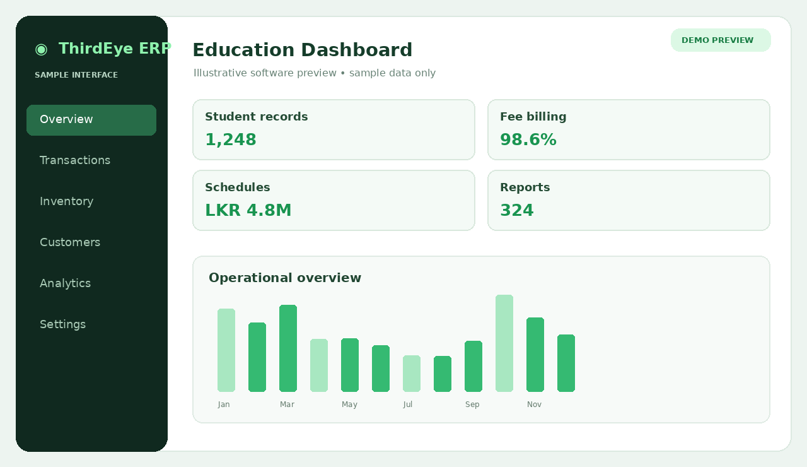This screenshot has width=807, height=467.
Task: Click the Nov axis label
Action: coord(535,405)
